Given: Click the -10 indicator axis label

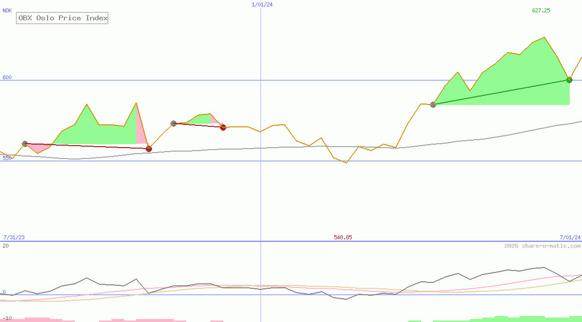Looking at the screenshot, I should click(x=7, y=319).
